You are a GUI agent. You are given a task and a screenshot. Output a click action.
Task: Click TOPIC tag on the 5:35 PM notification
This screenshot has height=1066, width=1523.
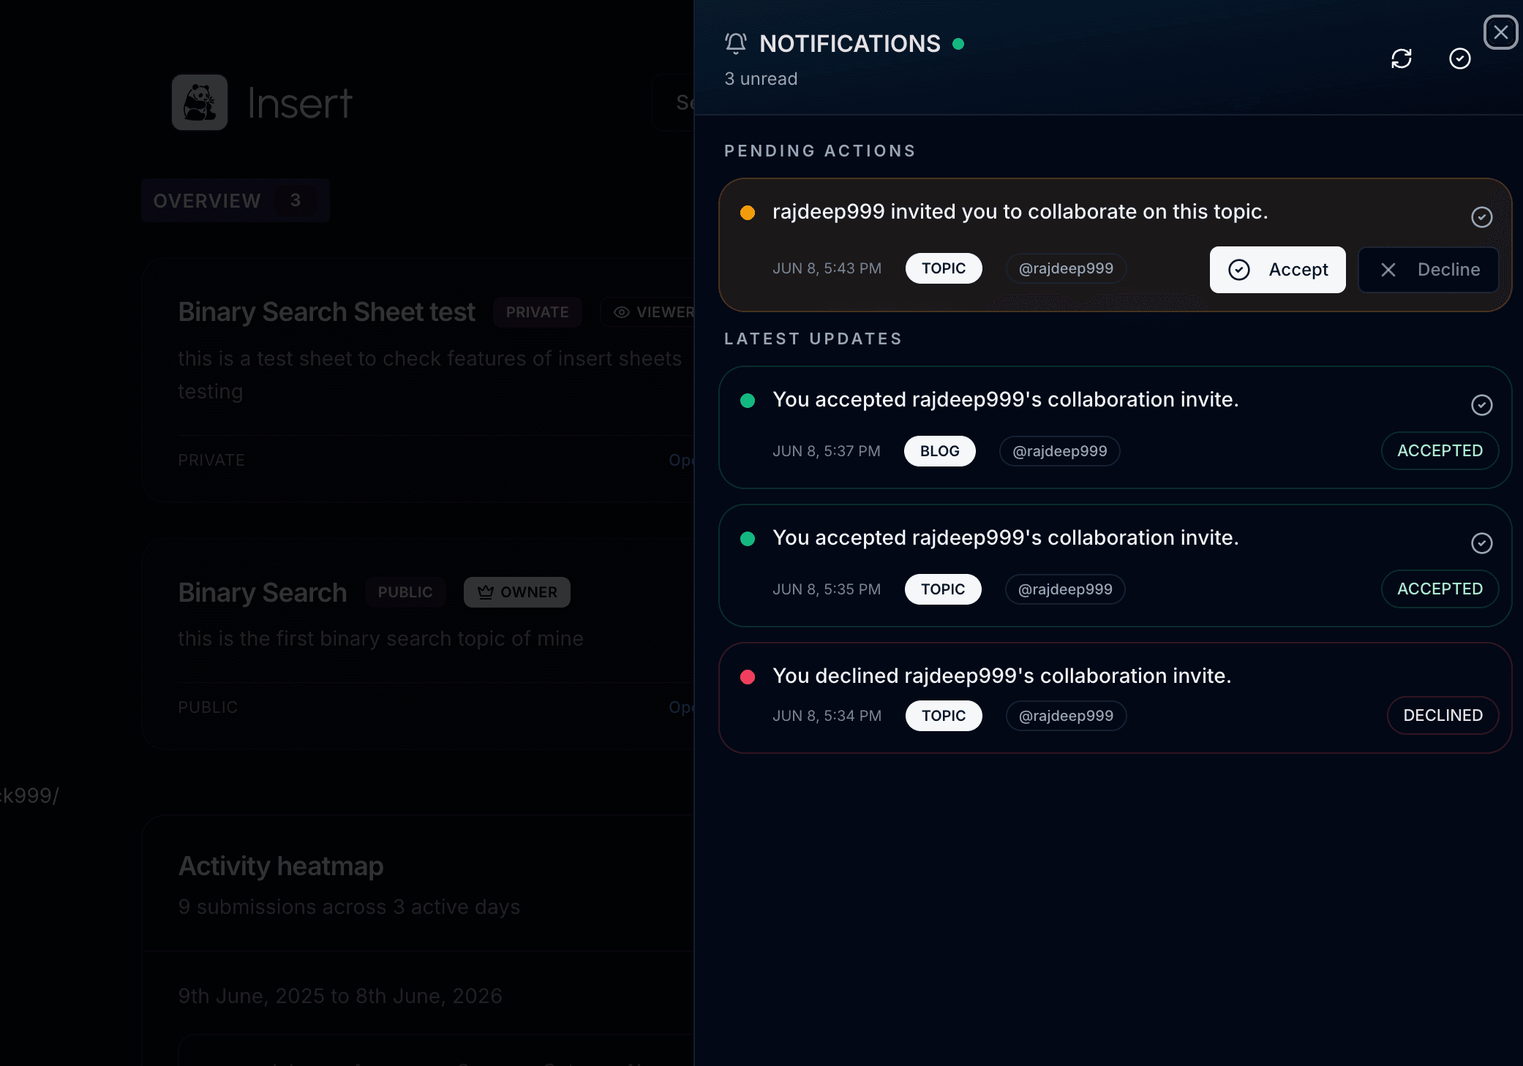click(x=943, y=589)
